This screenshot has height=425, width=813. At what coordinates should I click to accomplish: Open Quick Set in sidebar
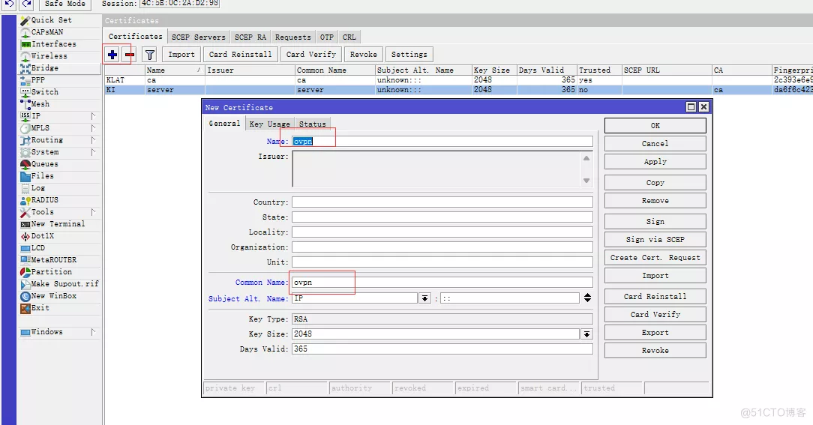pyautogui.click(x=51, y=20)
